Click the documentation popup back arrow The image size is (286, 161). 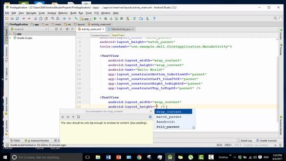point(63,117)
